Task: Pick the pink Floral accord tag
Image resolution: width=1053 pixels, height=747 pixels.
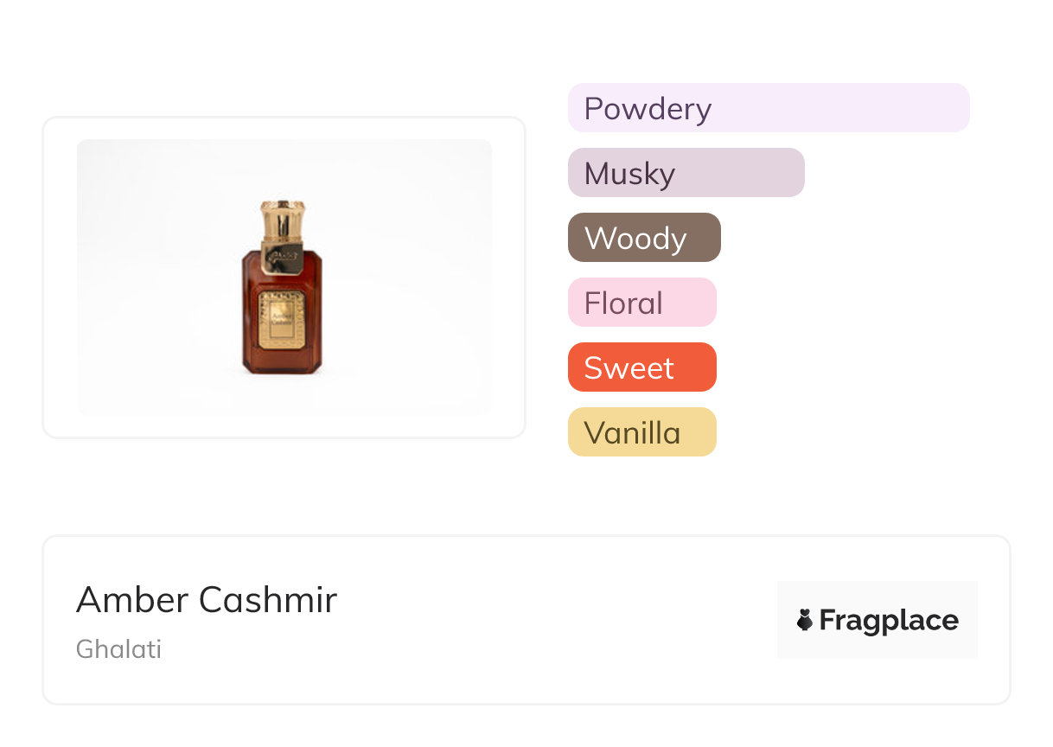Action: tap(642, 303)
